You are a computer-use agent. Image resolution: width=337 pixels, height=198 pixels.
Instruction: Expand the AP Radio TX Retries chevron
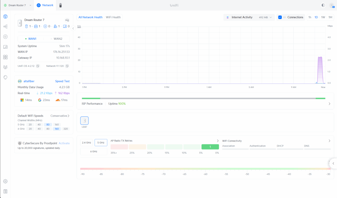coord(218,141)
